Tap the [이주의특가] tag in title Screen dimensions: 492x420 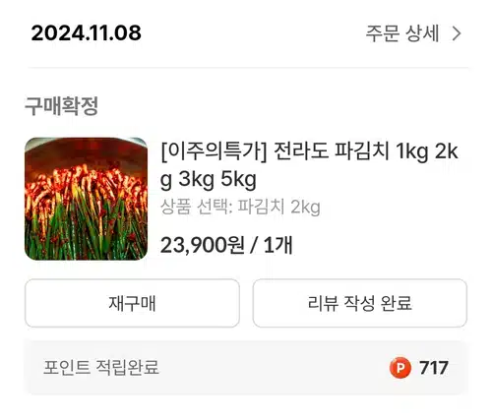pyautogui.click(x=214, y=151)
